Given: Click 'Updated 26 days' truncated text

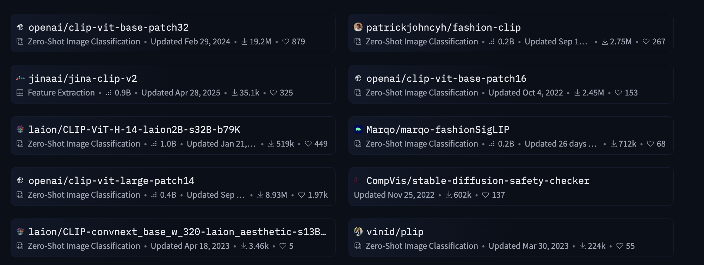Looking at the screenshot, I should [561, 144].
